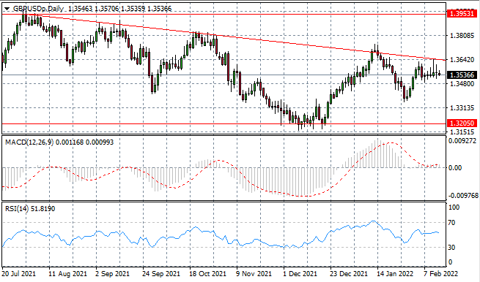Click the 14 Jan 2022 date label
This screenshot has width=480, height=282.
point(395,274)
